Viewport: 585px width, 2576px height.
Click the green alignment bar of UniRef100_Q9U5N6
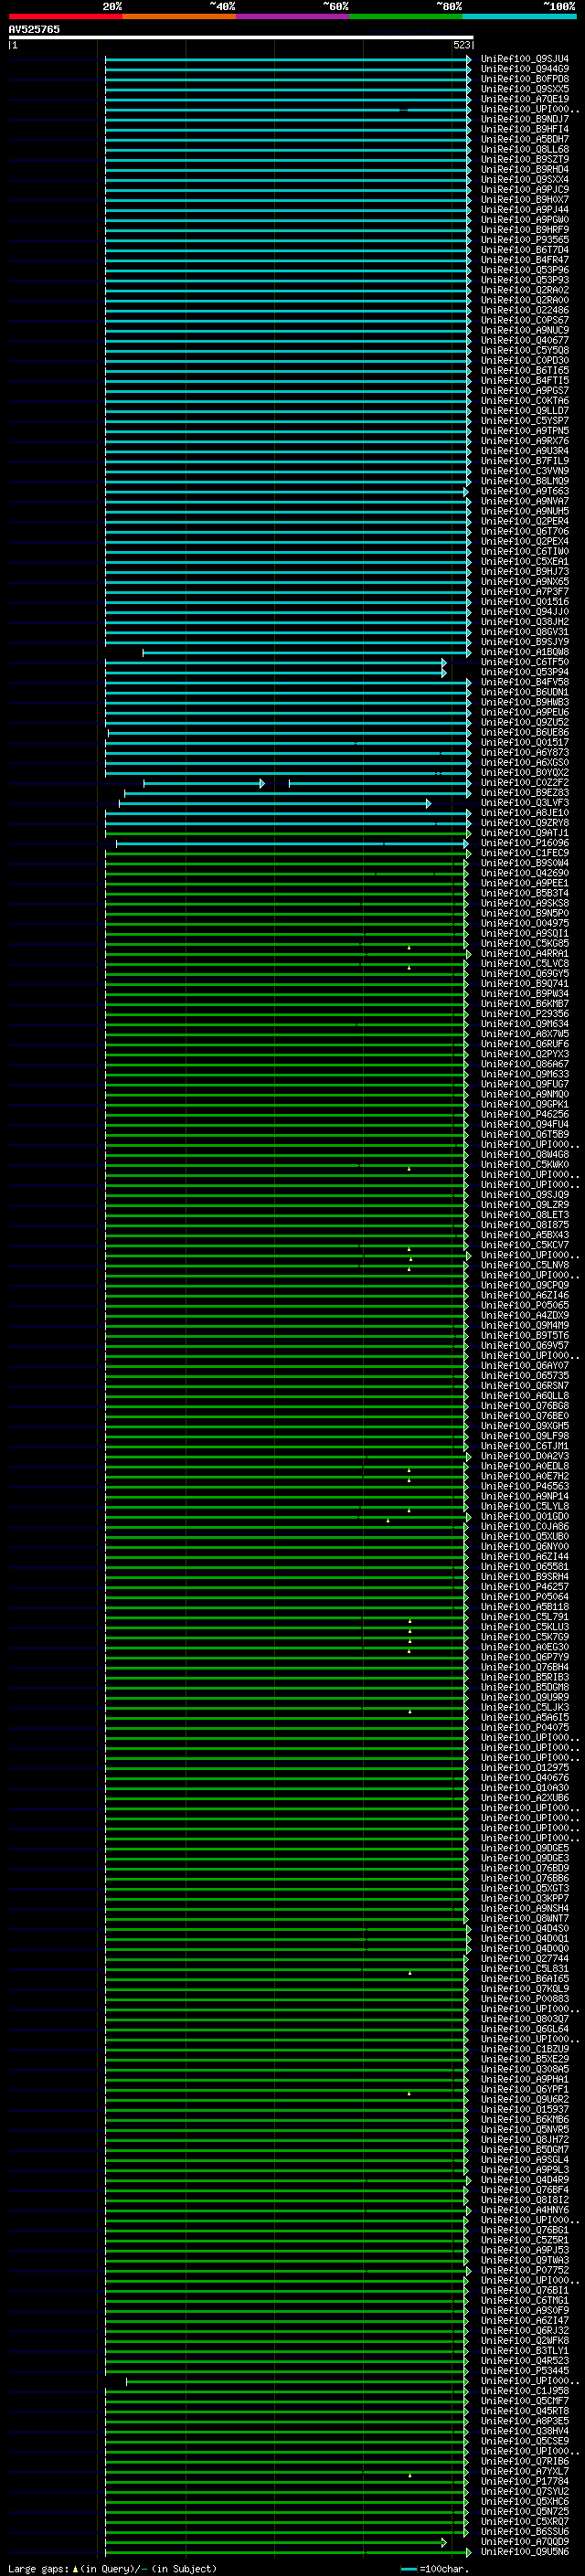pos(288,2552)
